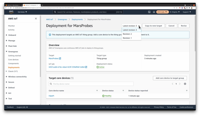Open Components under Greengrass

click(x=13, y=64)
